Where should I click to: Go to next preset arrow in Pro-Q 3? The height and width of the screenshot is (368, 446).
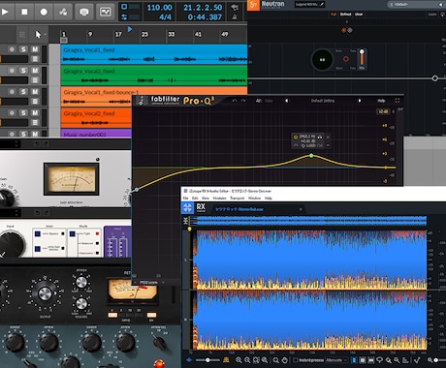click(x=360, y=101)
